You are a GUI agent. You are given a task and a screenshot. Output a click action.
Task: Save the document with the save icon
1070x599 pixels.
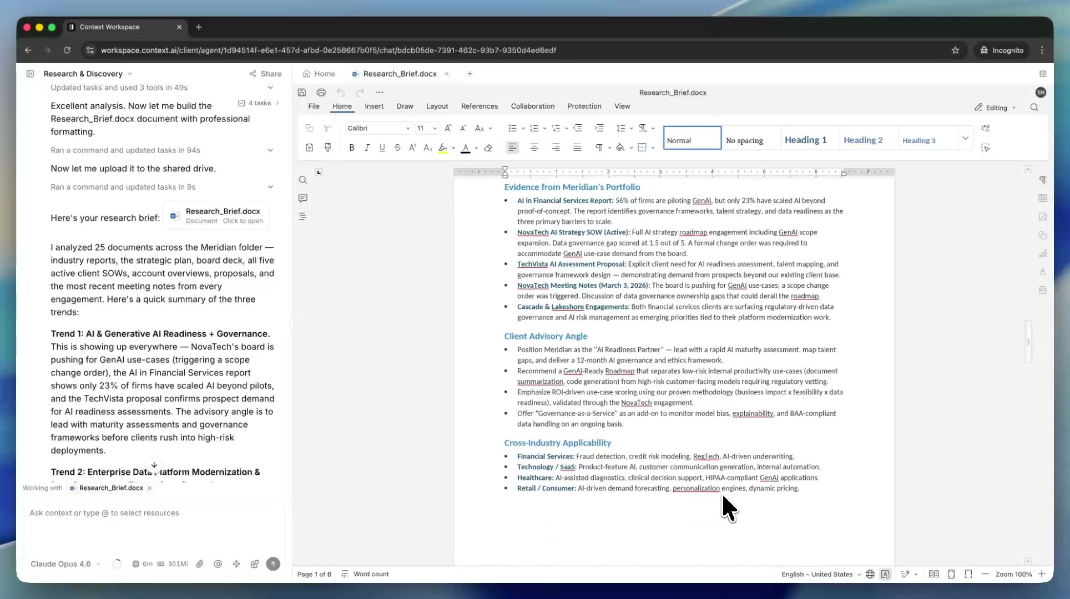pyautogui.click(x=302, y=93)
